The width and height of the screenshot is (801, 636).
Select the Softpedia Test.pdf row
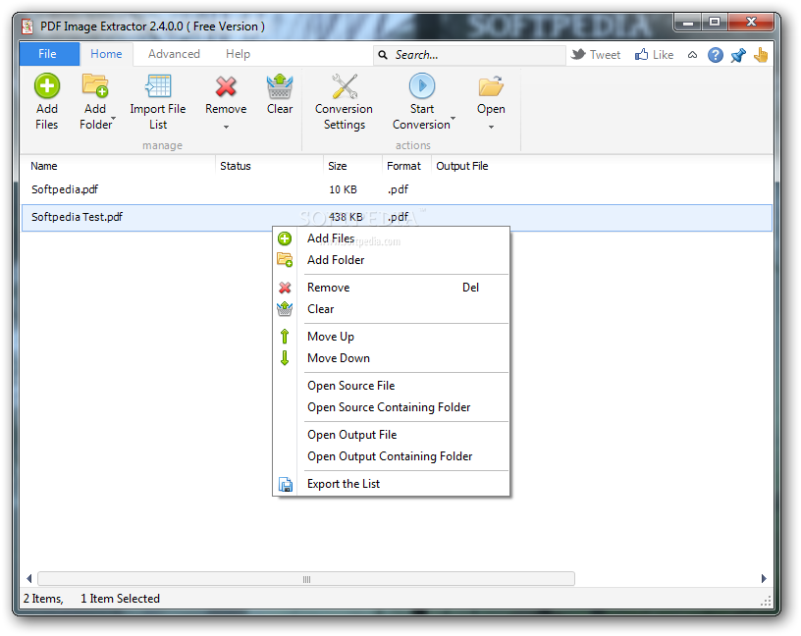[397, 218]
